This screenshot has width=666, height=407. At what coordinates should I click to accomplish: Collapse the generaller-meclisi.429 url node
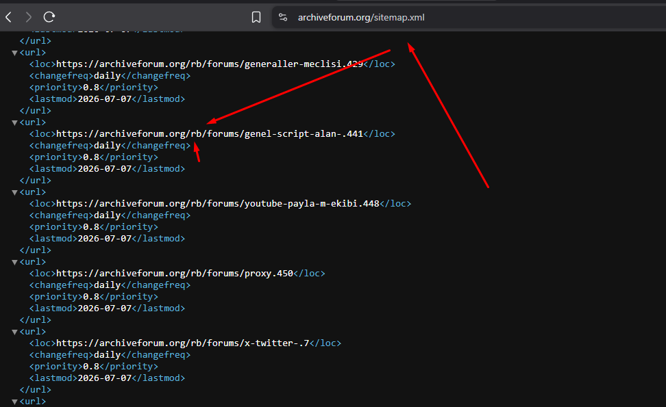tap(14, 53)
